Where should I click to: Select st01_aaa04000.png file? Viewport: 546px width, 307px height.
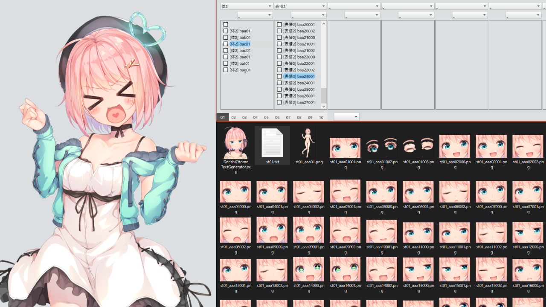(235, 191)
